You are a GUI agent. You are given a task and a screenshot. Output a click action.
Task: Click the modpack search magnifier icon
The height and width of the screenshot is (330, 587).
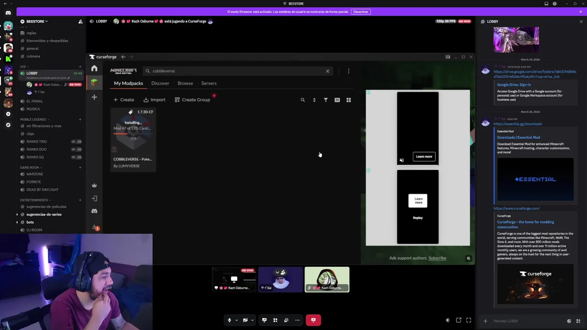coord(303,100)
